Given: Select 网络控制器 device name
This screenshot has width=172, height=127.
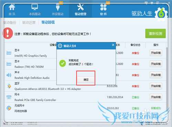Looking at the screenshot, I should pyautogui.click(x=21, y=111).
